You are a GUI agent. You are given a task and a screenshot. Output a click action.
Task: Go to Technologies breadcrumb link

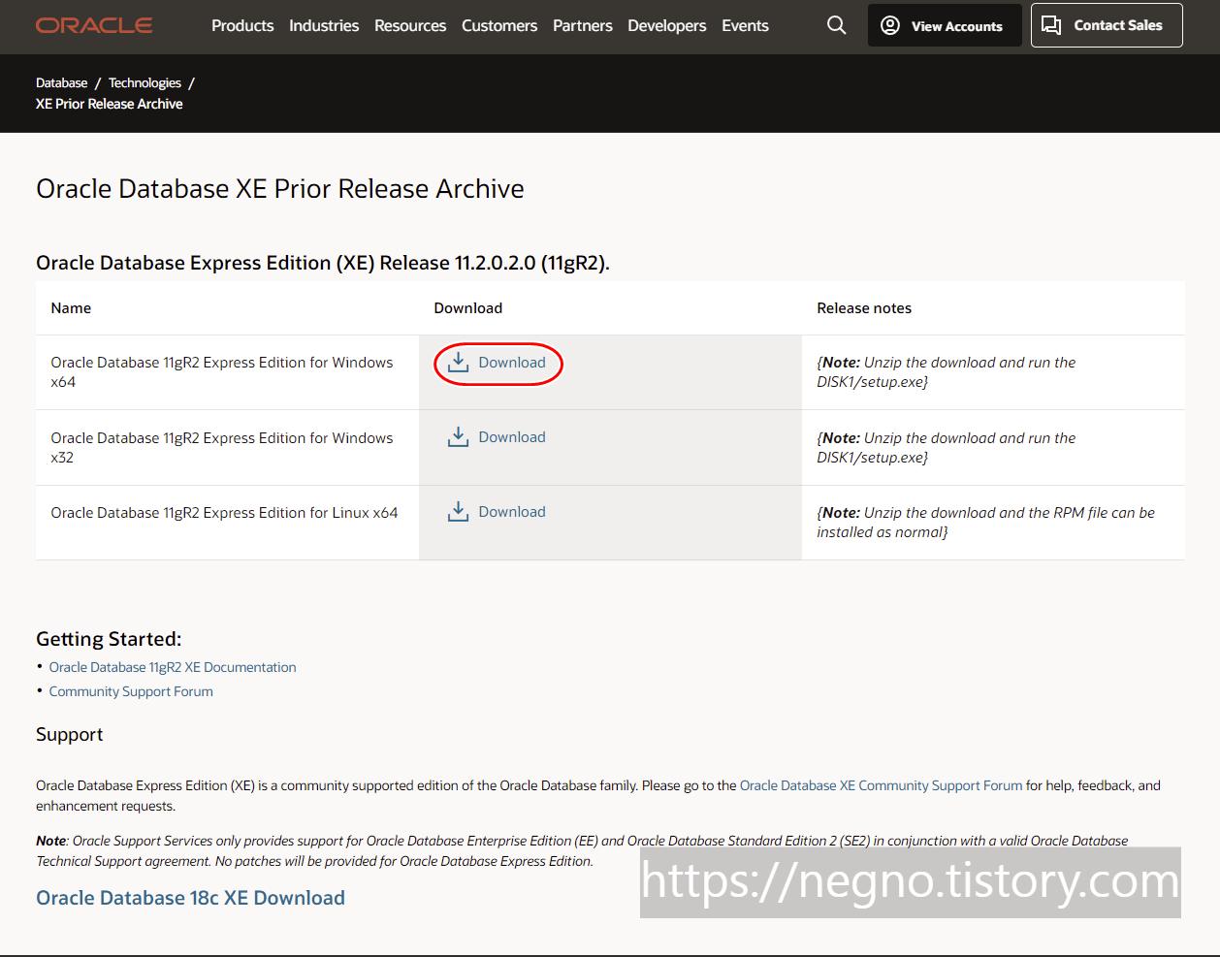[x=144, y=83]
